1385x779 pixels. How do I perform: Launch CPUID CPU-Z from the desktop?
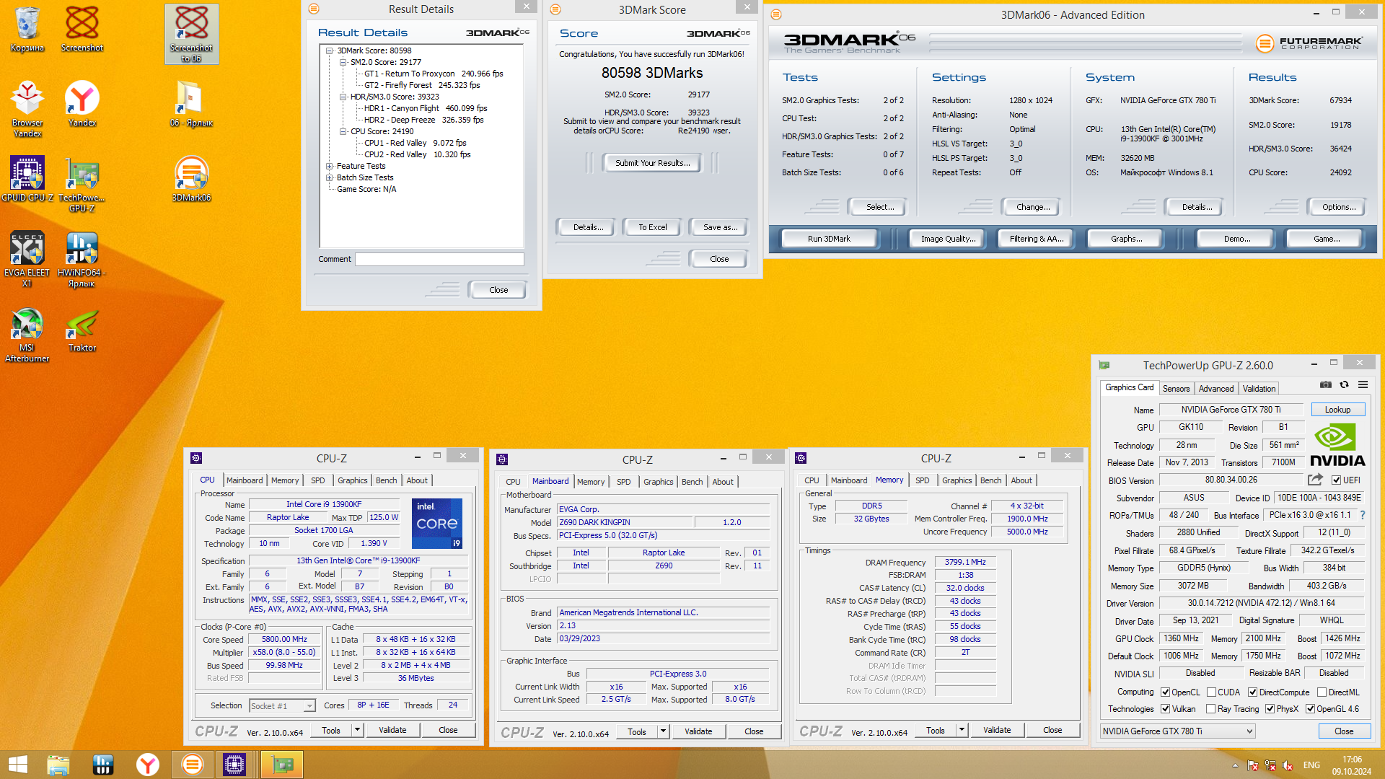point(27,179)
